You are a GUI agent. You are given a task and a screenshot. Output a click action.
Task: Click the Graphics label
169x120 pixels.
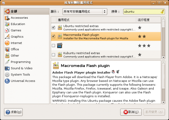pyautogui.click(x=17, y=37)
